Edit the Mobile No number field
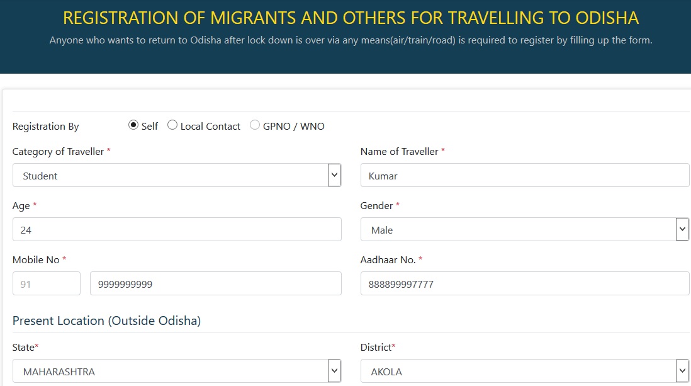The image size is (691, 386). coord(215,284)
